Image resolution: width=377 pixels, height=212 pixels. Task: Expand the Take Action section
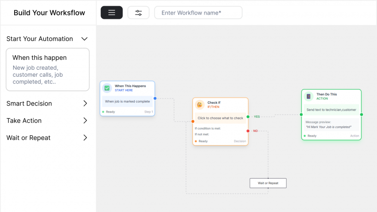point(85,121)
